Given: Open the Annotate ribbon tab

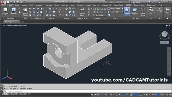Looking at the screenshot, I should click(x=65, y=5).
